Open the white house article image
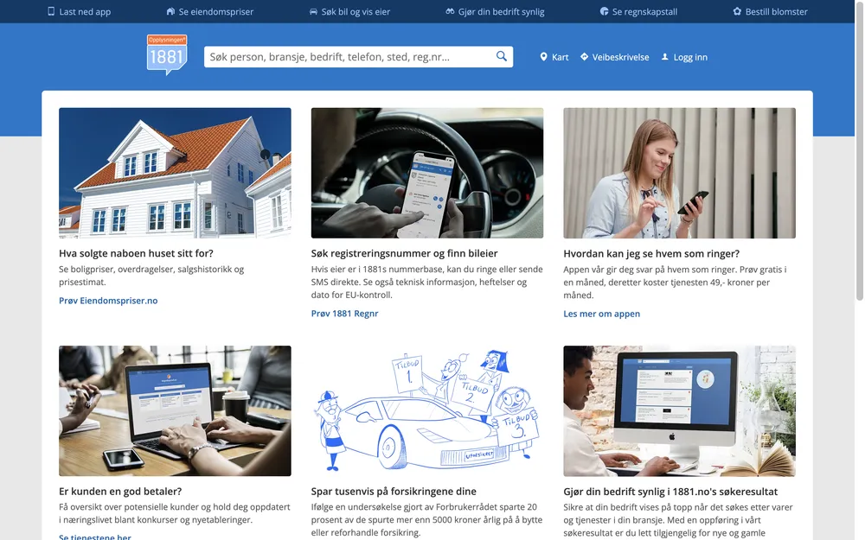The width and height of the screenshot is (865, 540). (x=175, y=173)
